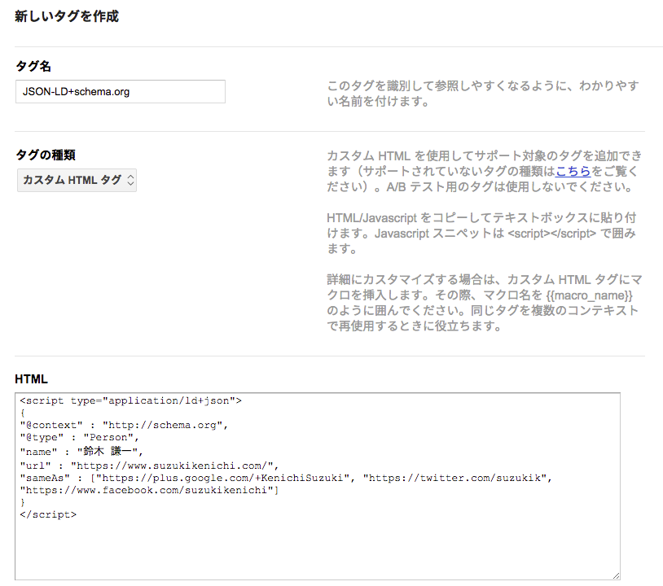This screenshot has width=663, height=586.
Task: Click the "sameAs" line with plus.google.com URL
Action: point(286,478)
